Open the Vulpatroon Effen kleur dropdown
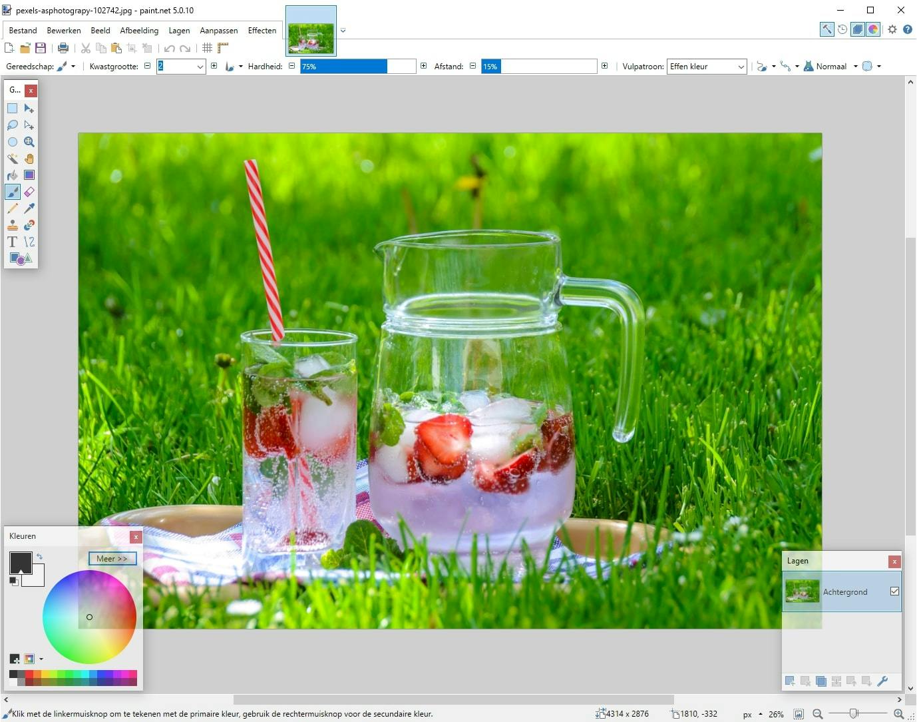Screen dimensions: 917x722 pyautogui.click(x=707, y=67)
